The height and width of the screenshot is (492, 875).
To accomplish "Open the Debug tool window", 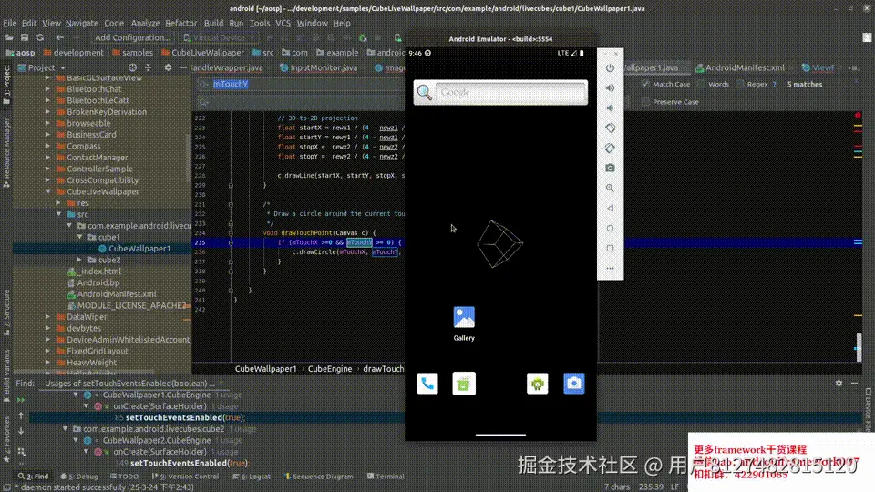I will [x=78, y=477].
